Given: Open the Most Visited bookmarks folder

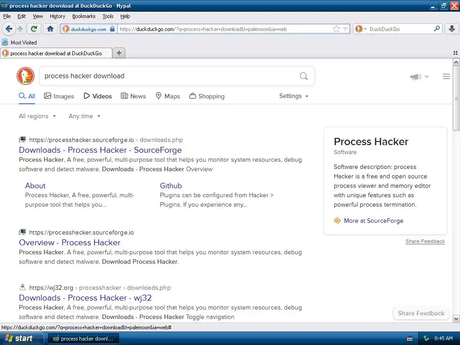Looking at the screenshot, I should pyautogui.click(x=19, y=43).
